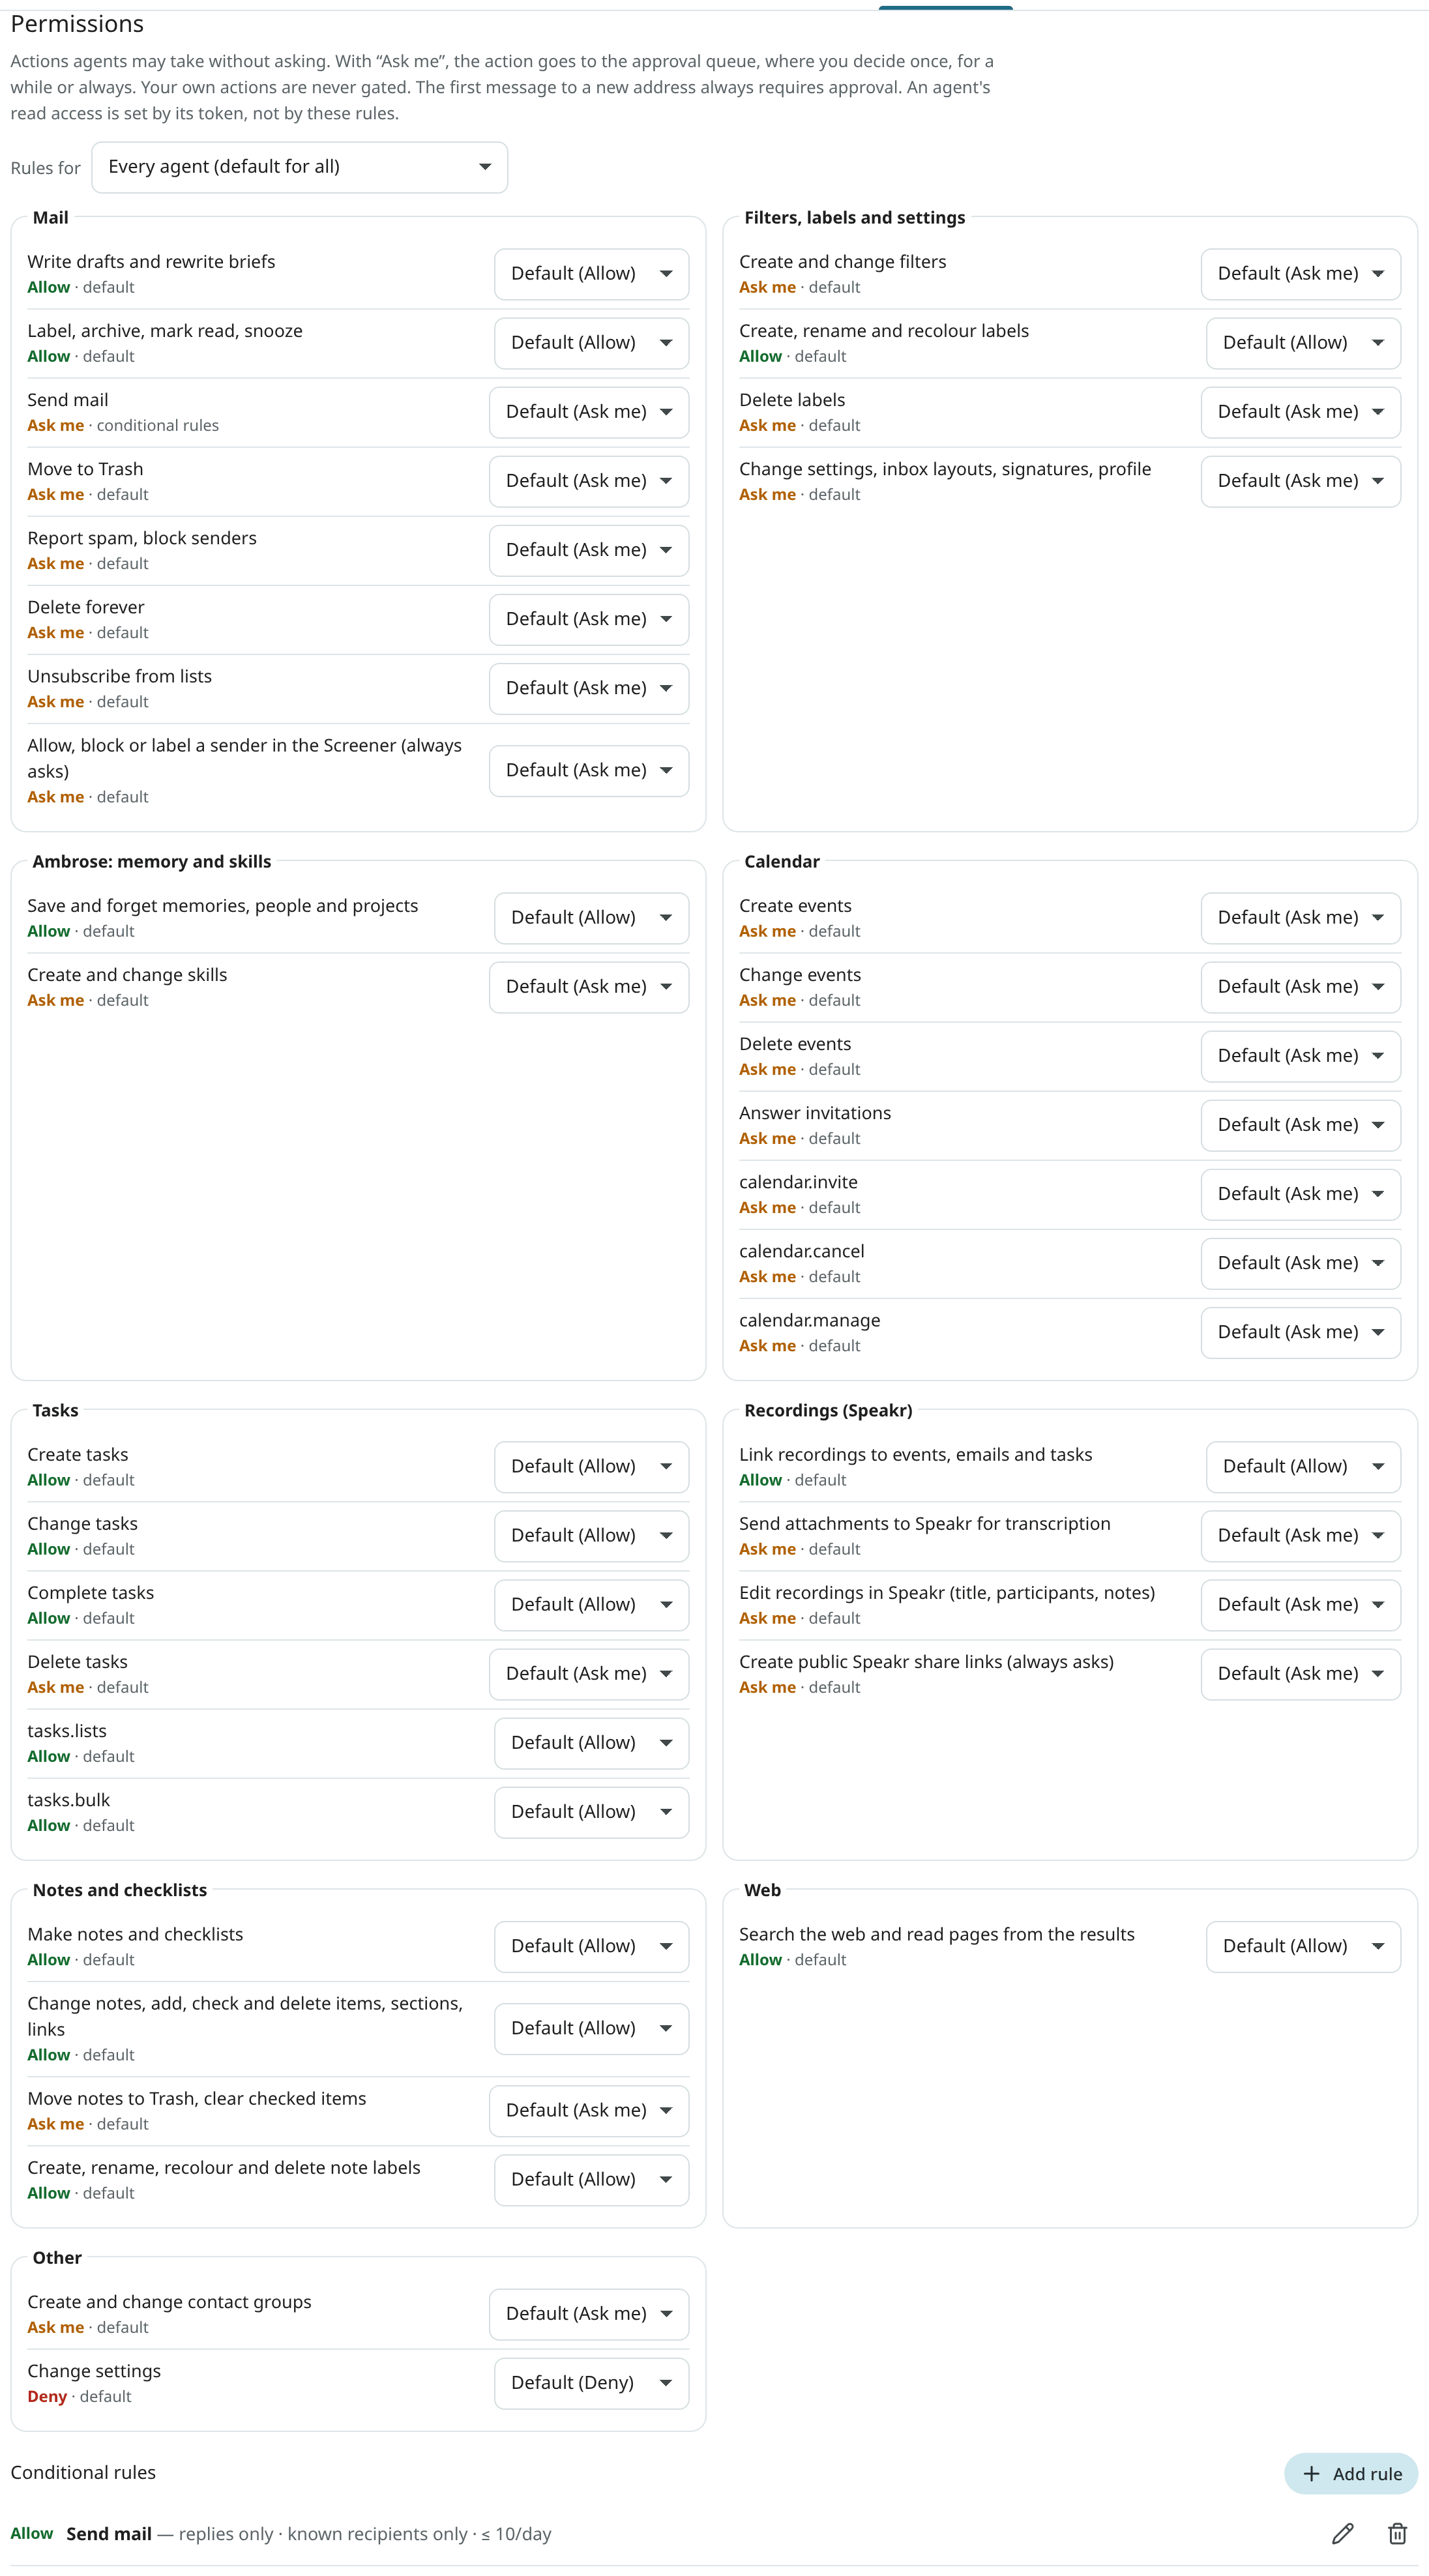Open Screener sender permission dropdown
This screenshot has width=1429, height=2576.
589,770
